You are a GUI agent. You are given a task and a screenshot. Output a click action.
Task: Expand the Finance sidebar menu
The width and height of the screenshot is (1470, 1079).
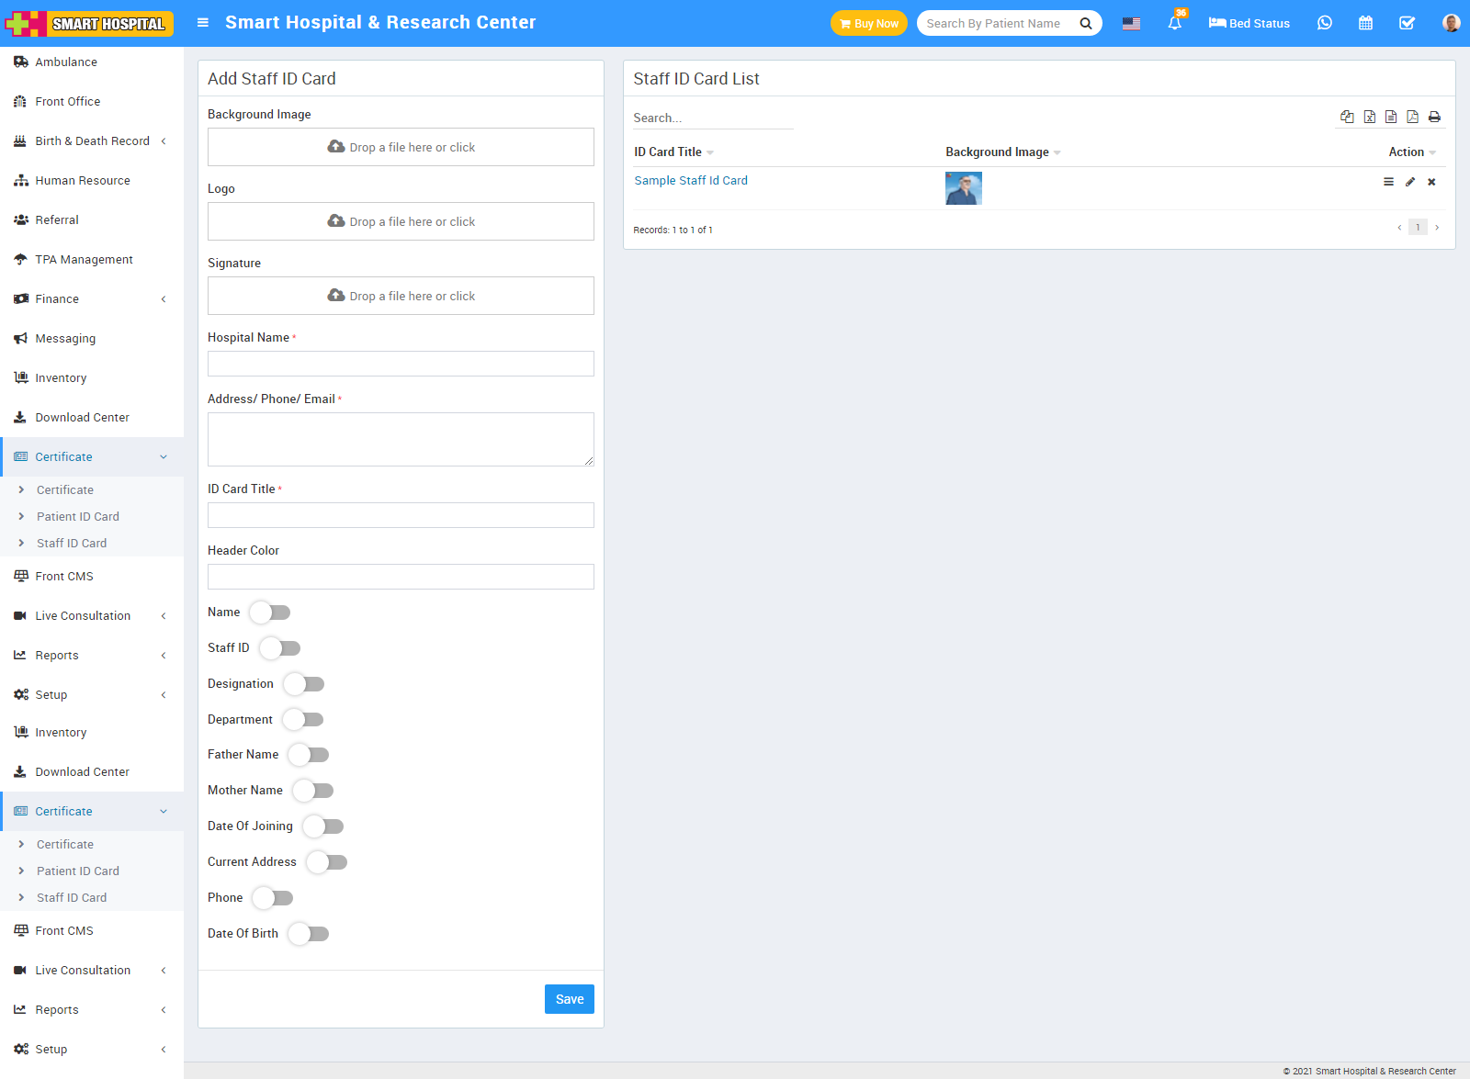click(57, 299)
